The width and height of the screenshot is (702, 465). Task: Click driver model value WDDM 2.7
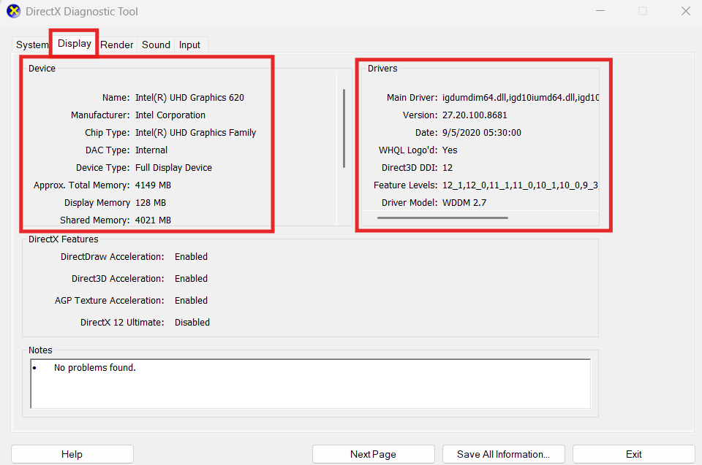[x=464, y=202]
